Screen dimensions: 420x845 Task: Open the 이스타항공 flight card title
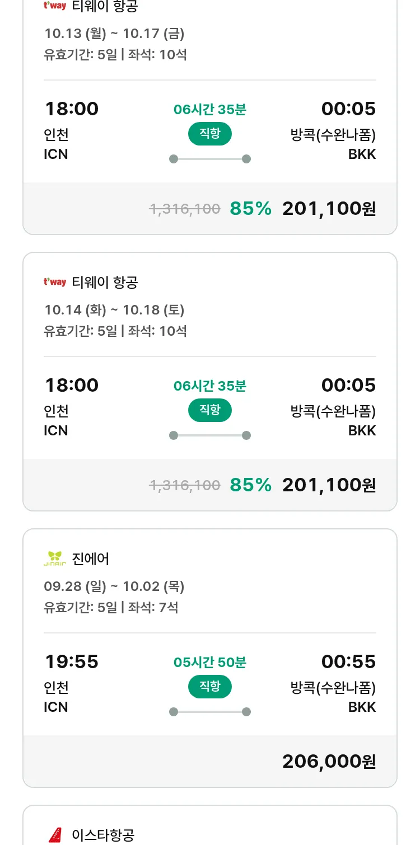[x=103, y=835]
